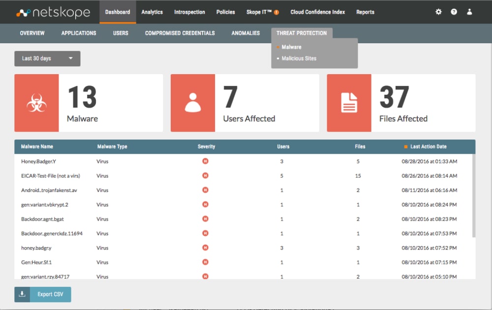Viewport: 492px width, 310px height.
Task: Open the Introspection tab
Action: pyautogui.click(x=189, y=12)
